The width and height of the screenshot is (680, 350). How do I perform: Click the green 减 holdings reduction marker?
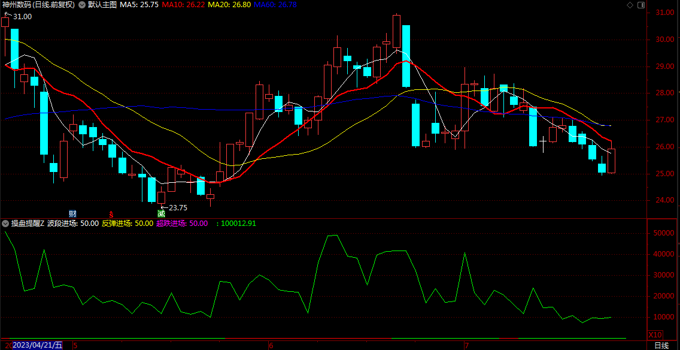161,213
